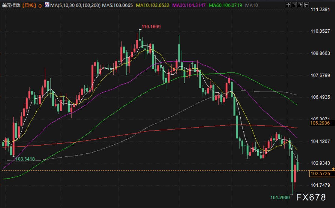Click the 110.1699 high price marker

point(151,27)
